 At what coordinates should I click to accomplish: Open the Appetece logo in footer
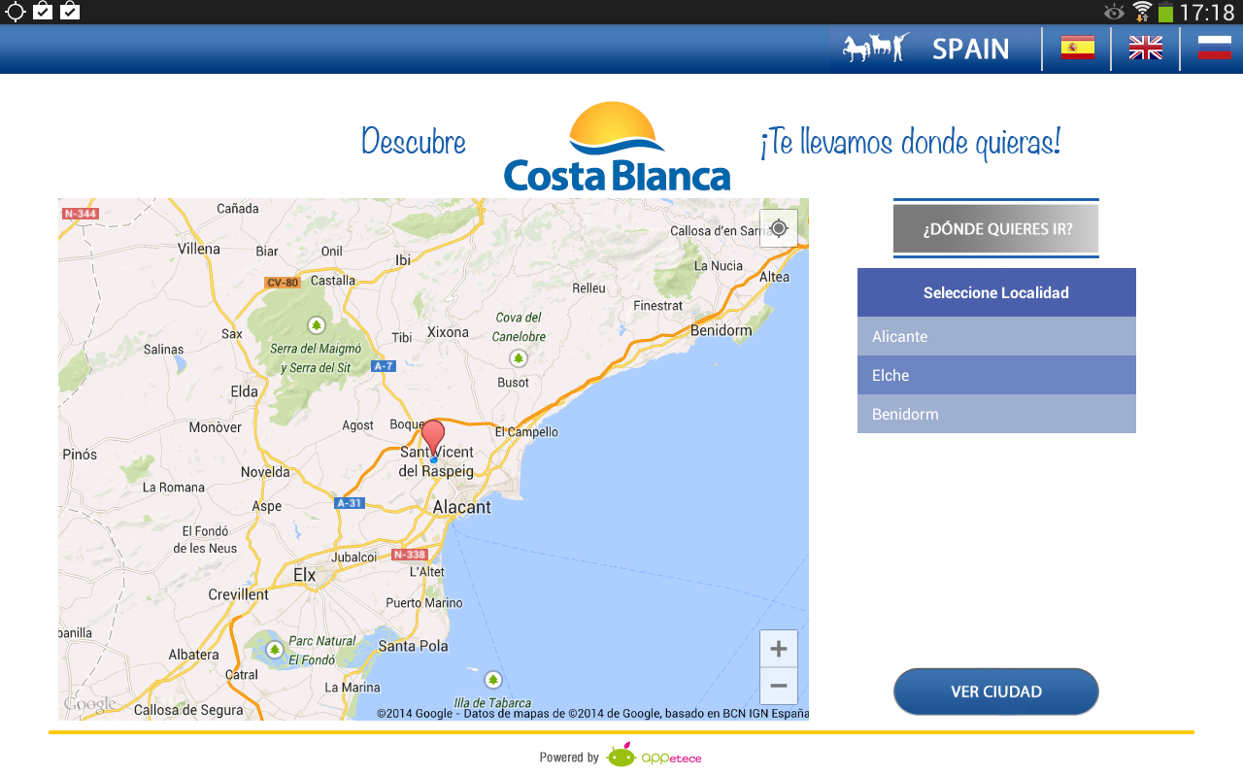[x=654, y=757]
